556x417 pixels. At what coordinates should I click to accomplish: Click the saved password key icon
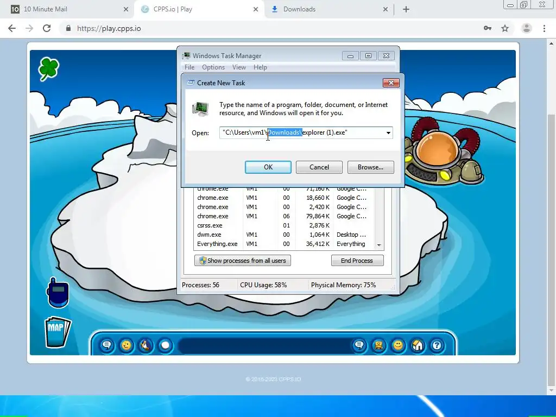(x=488, y=28)
